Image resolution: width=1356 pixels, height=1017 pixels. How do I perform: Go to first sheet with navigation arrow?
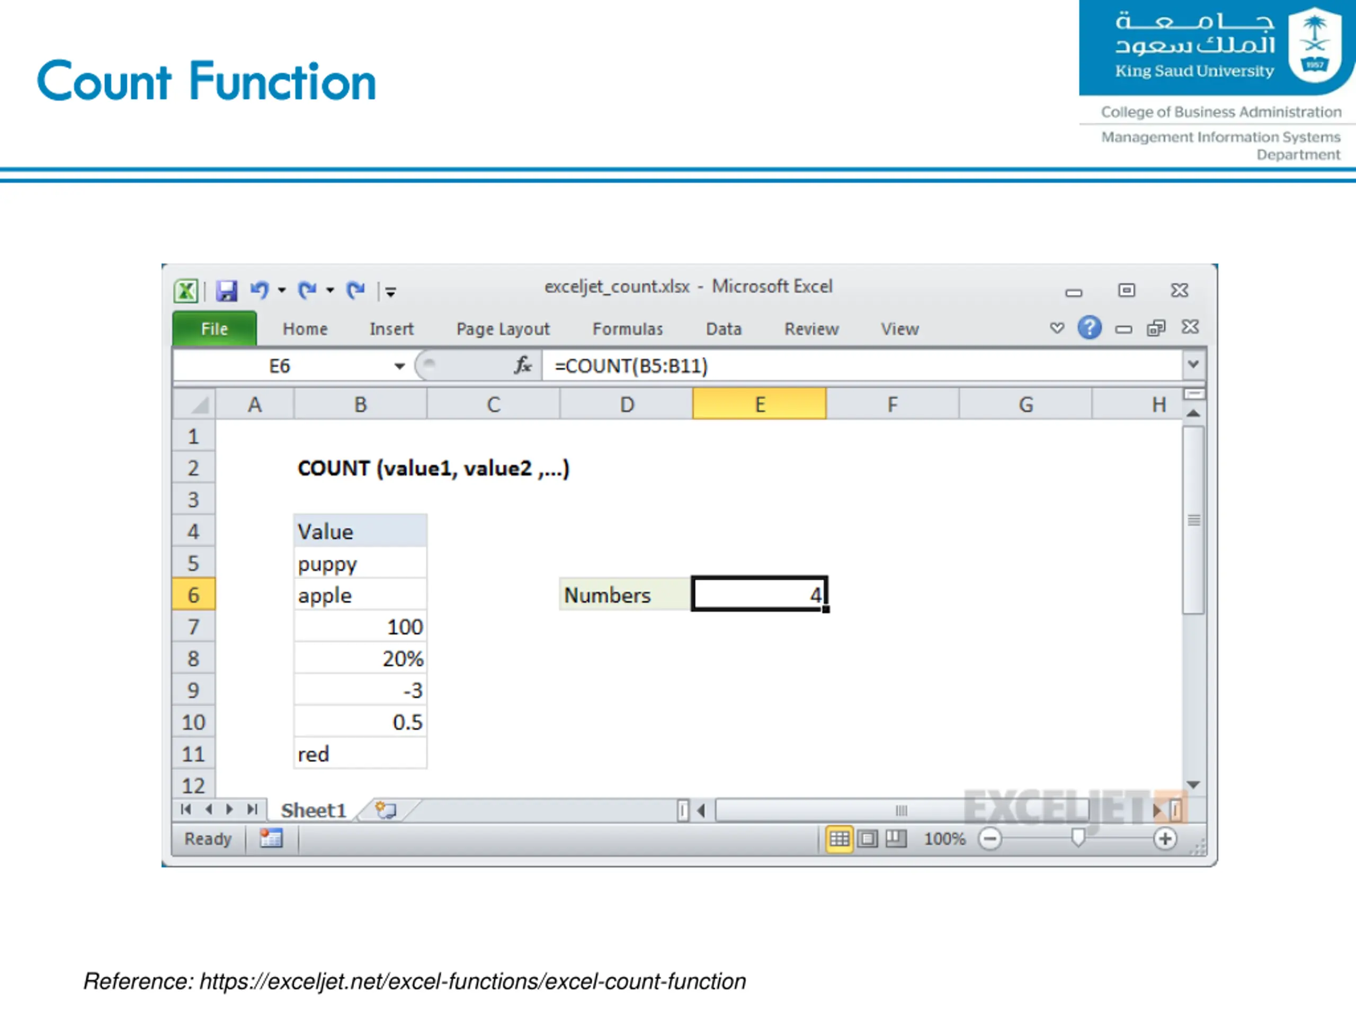click(186, 809)
